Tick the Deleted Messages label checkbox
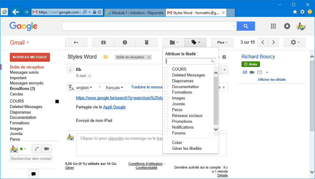Viewport: 315px width, 179px height. (x=166, y=75)
